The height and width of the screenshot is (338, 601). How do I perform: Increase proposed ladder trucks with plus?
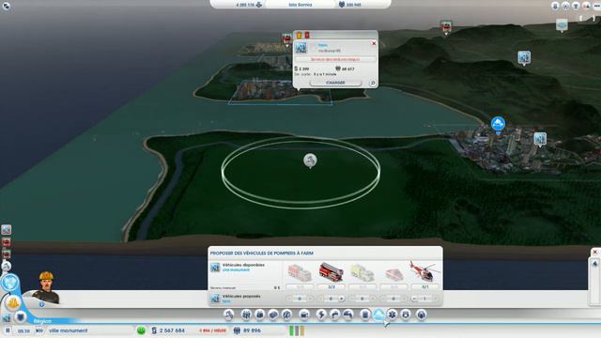click(x=342, y=299)
